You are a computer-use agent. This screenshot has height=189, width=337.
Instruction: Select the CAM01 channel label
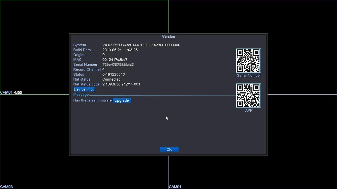(x=6, y=92)
